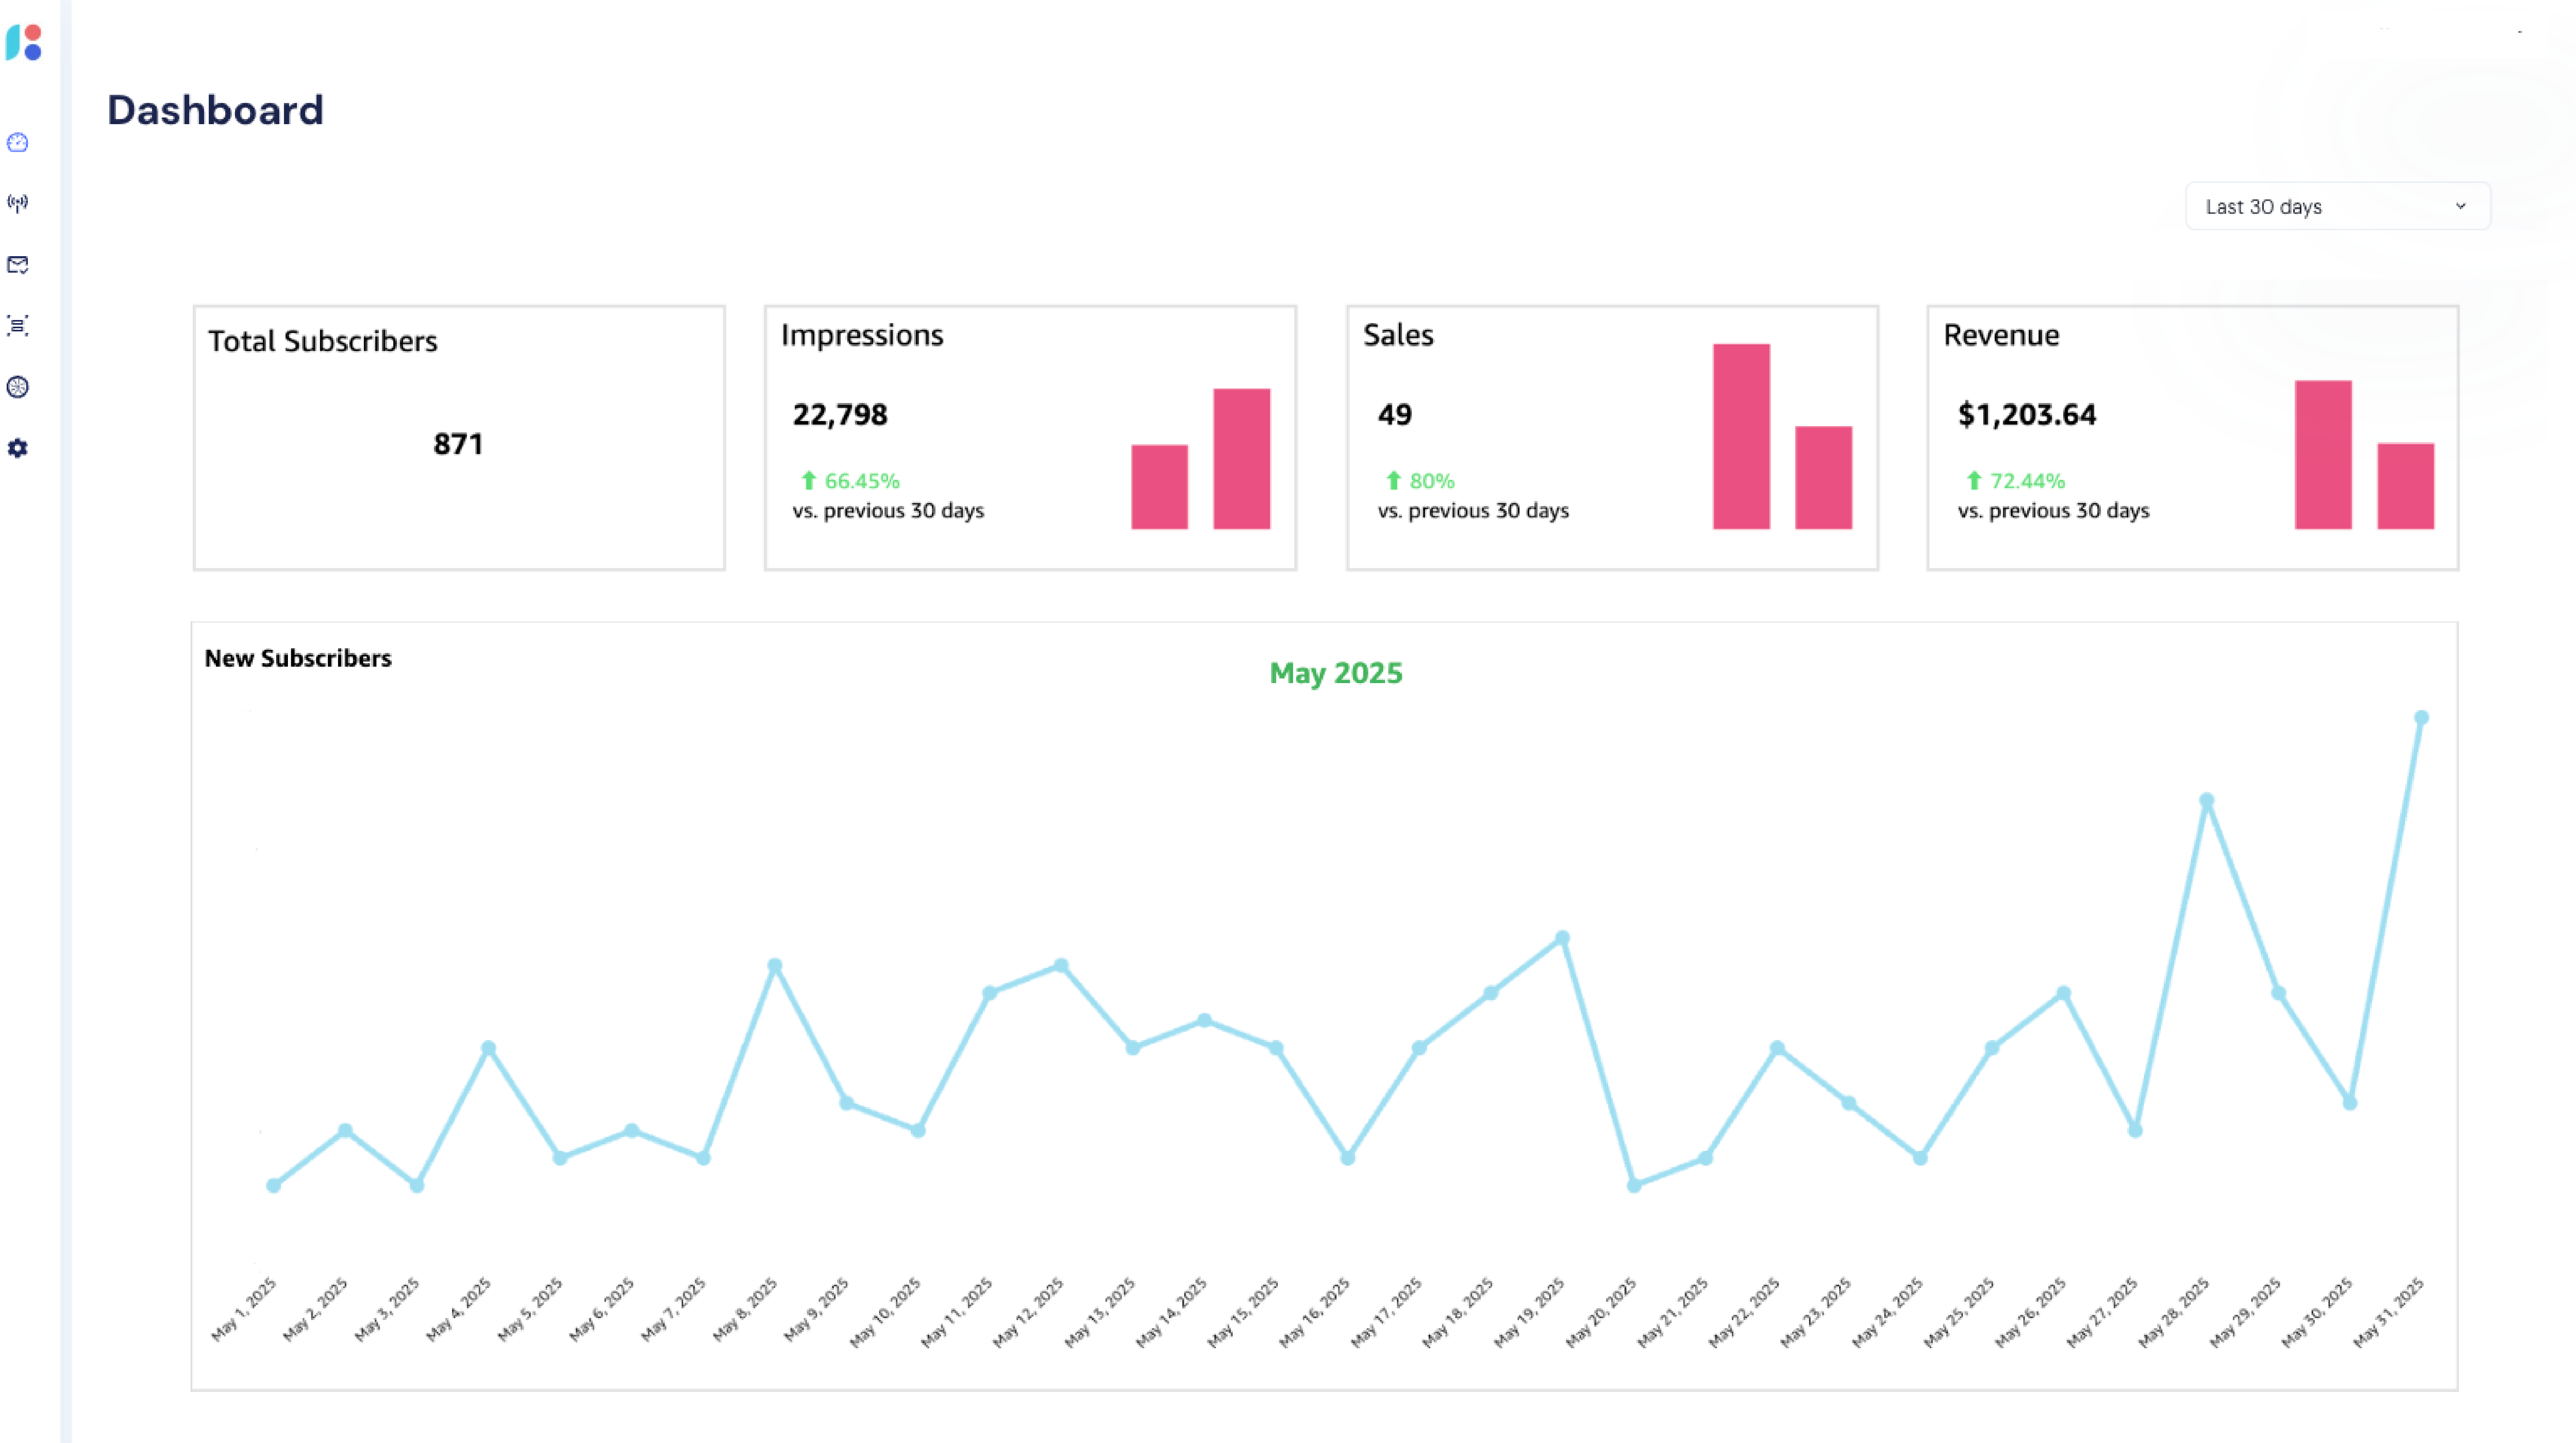Open the circular wheel sidebar icon
This screenshot has width=2576, height=1443.
(x=18, y=387)
